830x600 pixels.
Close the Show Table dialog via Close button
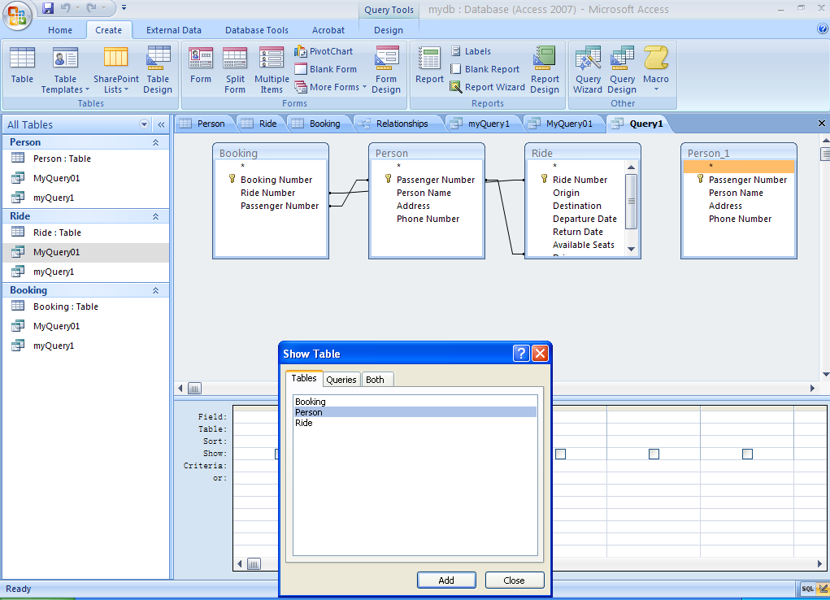pyautogui.click(x=514, y=580)
